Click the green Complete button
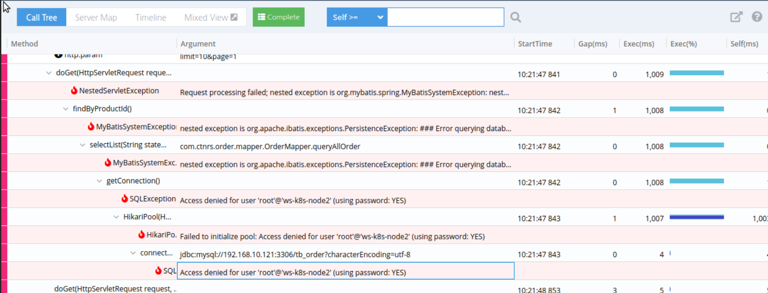 pyautogui.click(x=278, y=17)
